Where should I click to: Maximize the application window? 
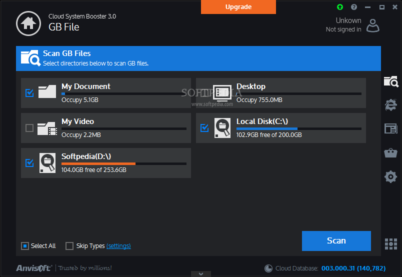click(x=381, y=7)
